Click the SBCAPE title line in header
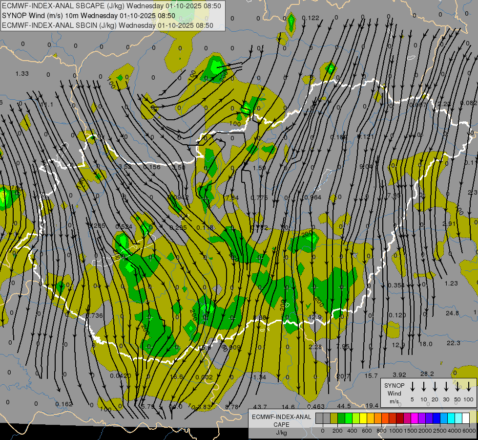478x440 pixels. pos(112,6)
